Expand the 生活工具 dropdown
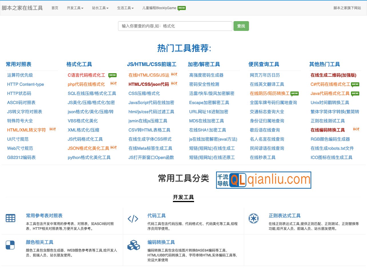The width and height of the screenshot is (367, 275). (x=125, y=8)
